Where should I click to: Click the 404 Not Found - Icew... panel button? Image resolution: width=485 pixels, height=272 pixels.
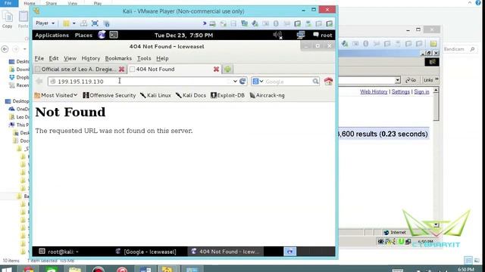[226, 252]
